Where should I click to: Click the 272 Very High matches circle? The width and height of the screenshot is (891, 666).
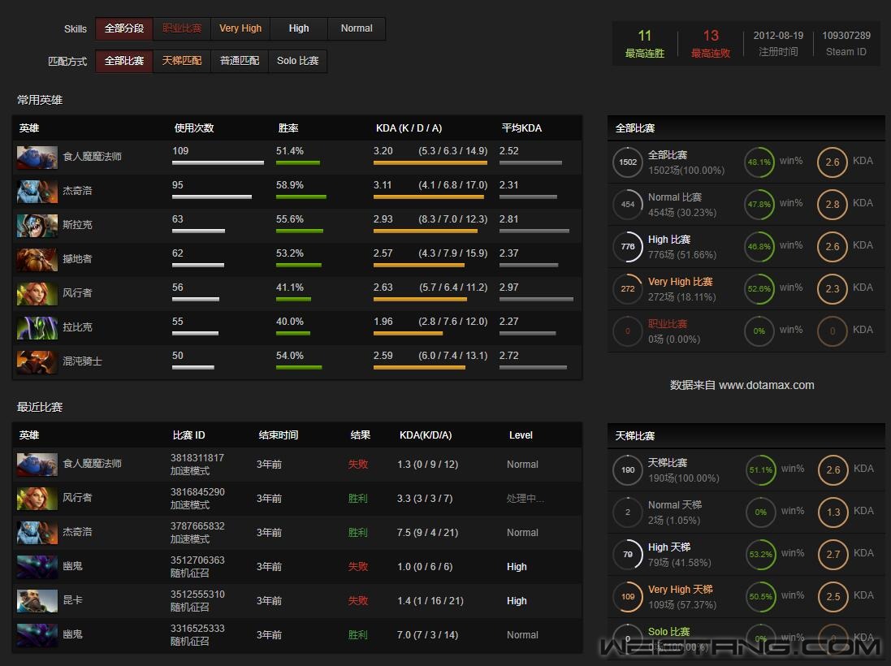[x=627, y=288]
